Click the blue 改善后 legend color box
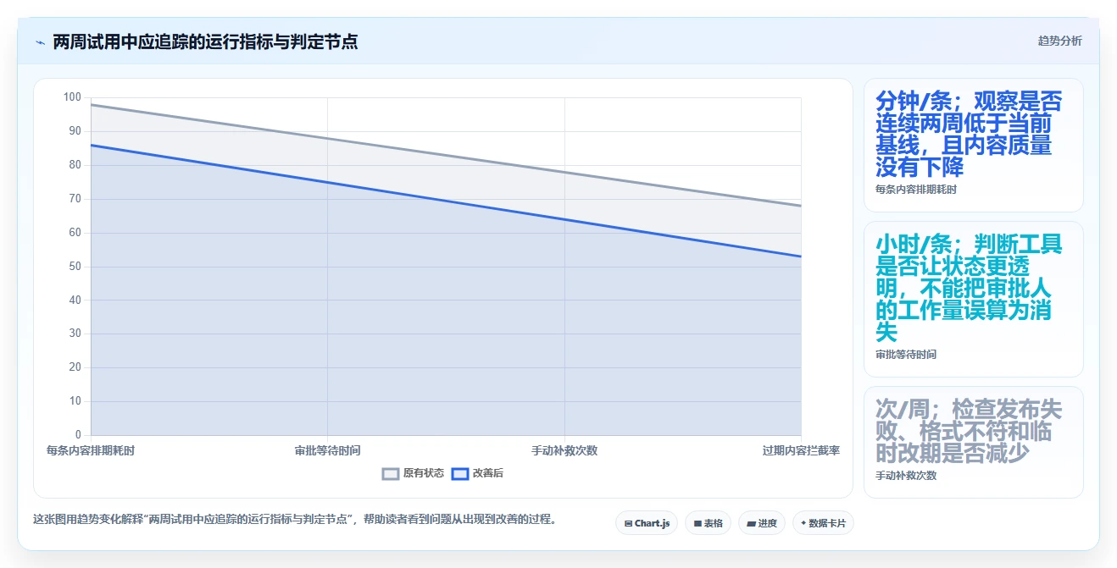Image resolution: width=1117 pixels, height=568 pixels. 460,473
